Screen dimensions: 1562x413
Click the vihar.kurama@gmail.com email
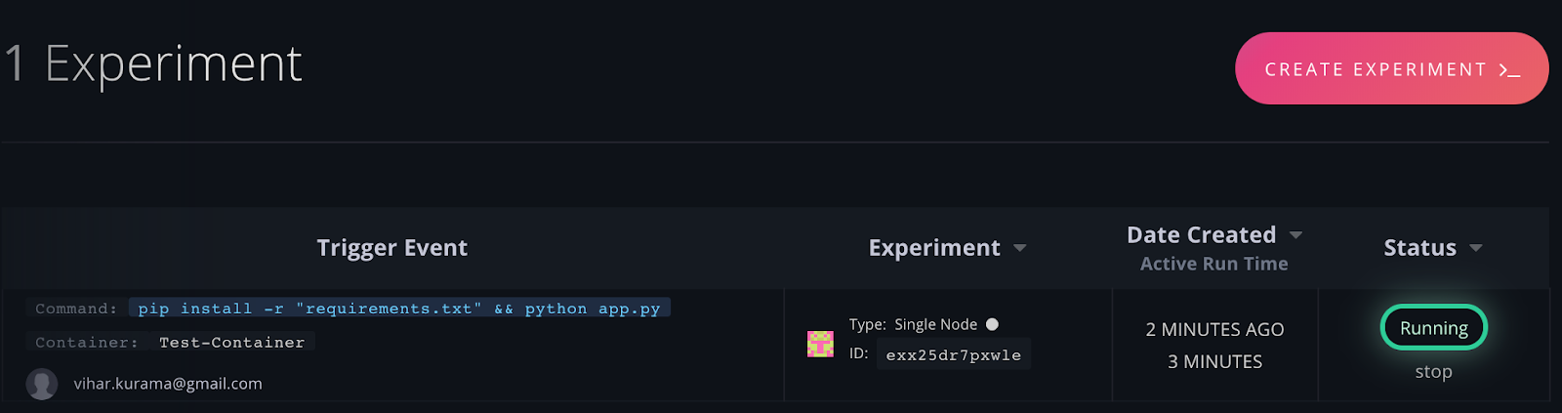click(x=168, y=384)
